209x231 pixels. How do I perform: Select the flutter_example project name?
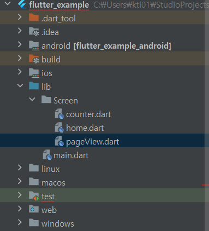[59, 5]
